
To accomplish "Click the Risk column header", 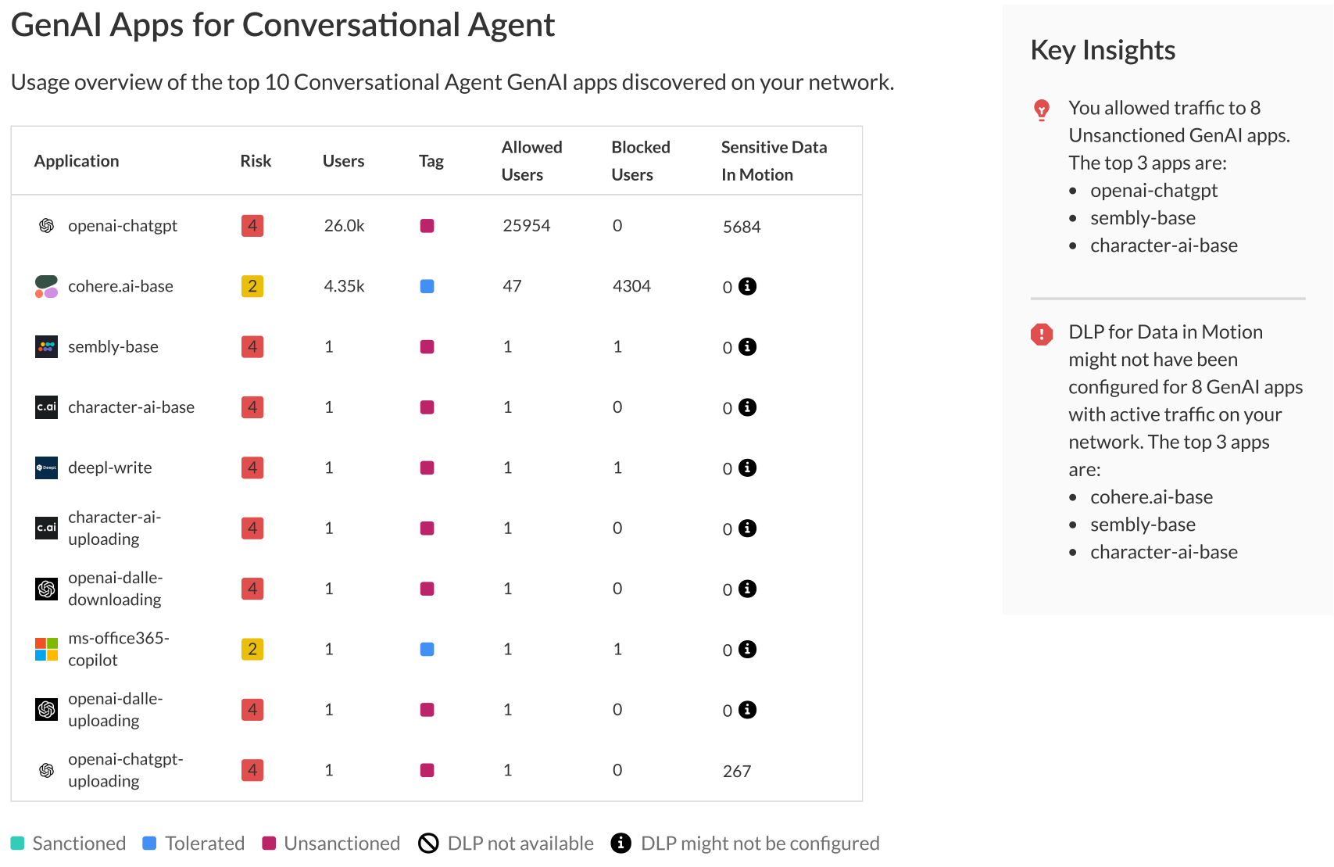I will [x=256, y=161].
